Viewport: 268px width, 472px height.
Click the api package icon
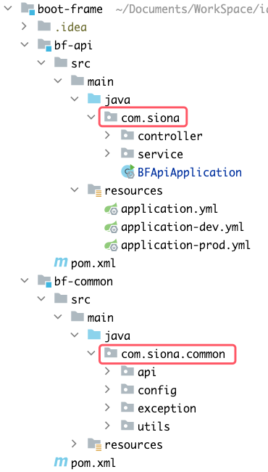127,372
